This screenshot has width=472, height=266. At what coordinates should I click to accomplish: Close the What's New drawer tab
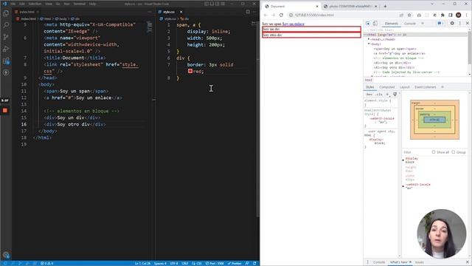(x=410, y=262)
